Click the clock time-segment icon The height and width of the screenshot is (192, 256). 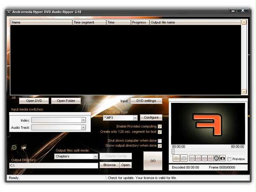(x=216, y=158)
